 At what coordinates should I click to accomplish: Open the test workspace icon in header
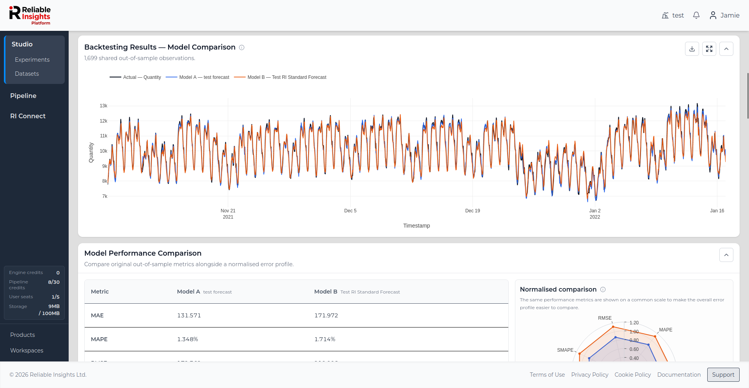[x=665, y=15]
